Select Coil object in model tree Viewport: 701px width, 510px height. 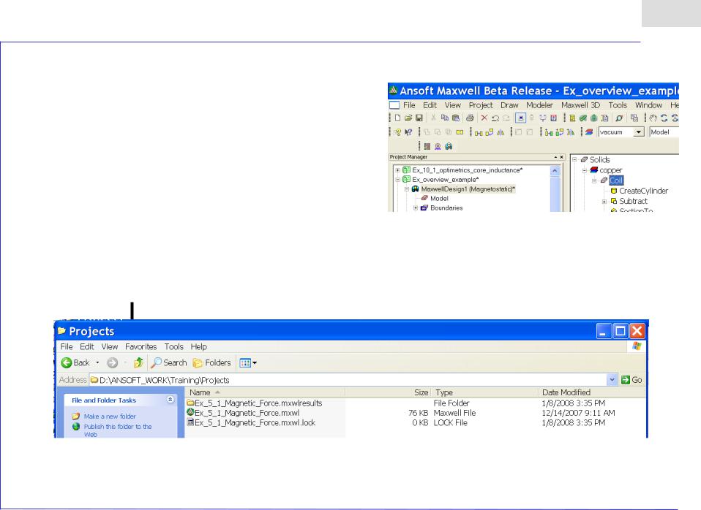tap(616, 180)
